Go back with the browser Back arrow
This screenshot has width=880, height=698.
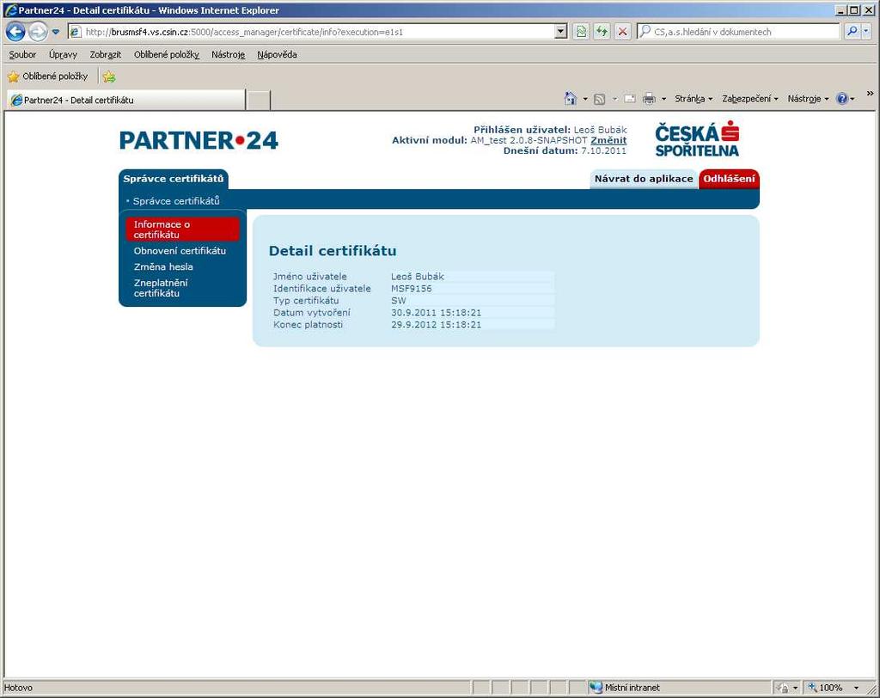15,32
